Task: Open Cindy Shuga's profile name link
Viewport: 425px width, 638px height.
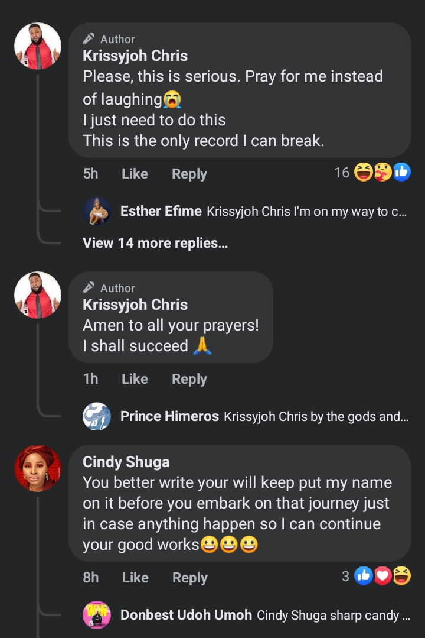Action: tap(127, 462)
